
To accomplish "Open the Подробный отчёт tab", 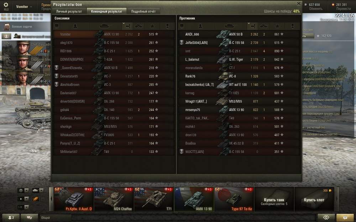I will coord(143,11).
